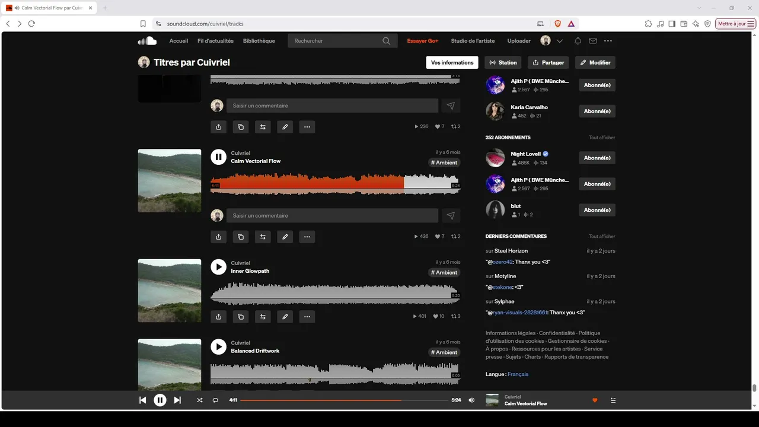Toggle Abonné(e) for Night Lovell
This screenshot has width=759, height=427.
coord(597,158)
